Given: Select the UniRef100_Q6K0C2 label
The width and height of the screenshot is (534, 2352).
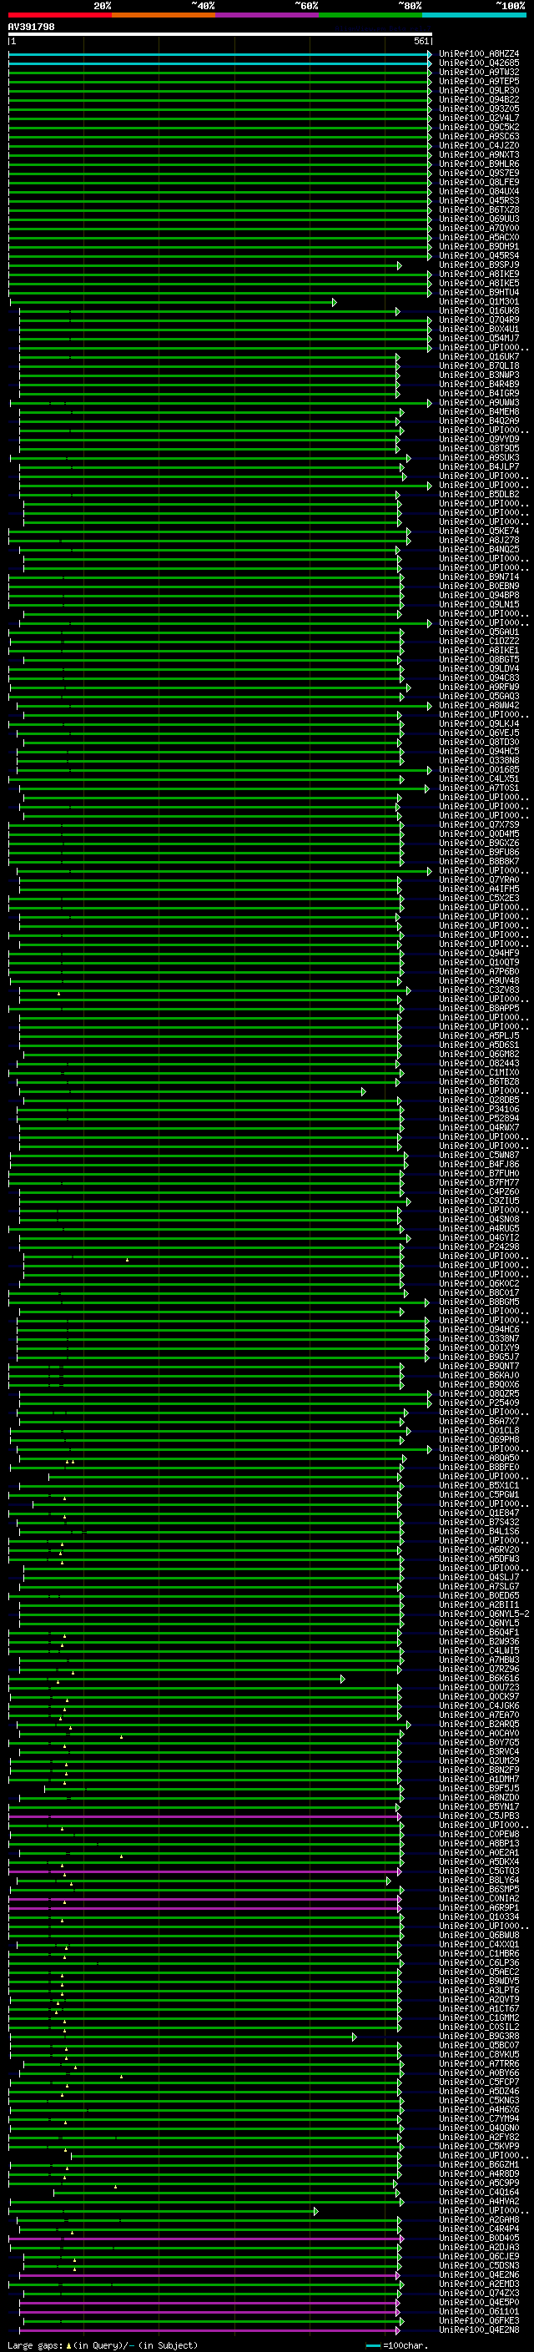Looking at the screenshot, I should [479, 1284].
